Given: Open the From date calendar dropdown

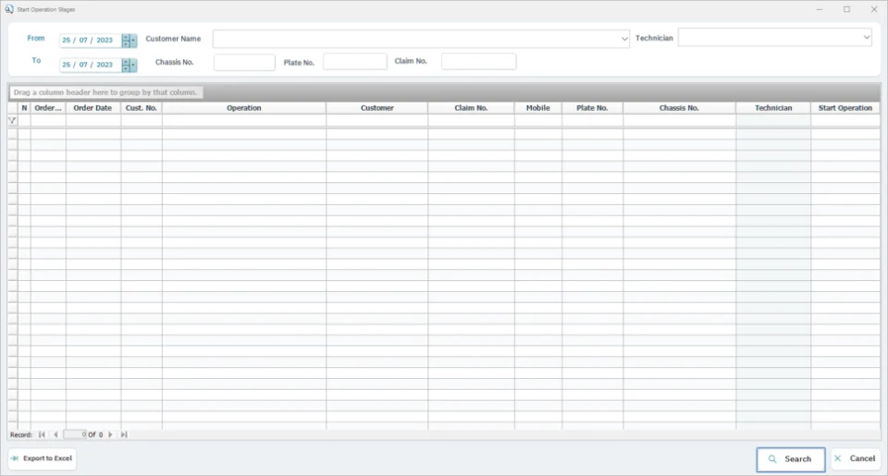Looking at the screenshot, I should point(133,40).
